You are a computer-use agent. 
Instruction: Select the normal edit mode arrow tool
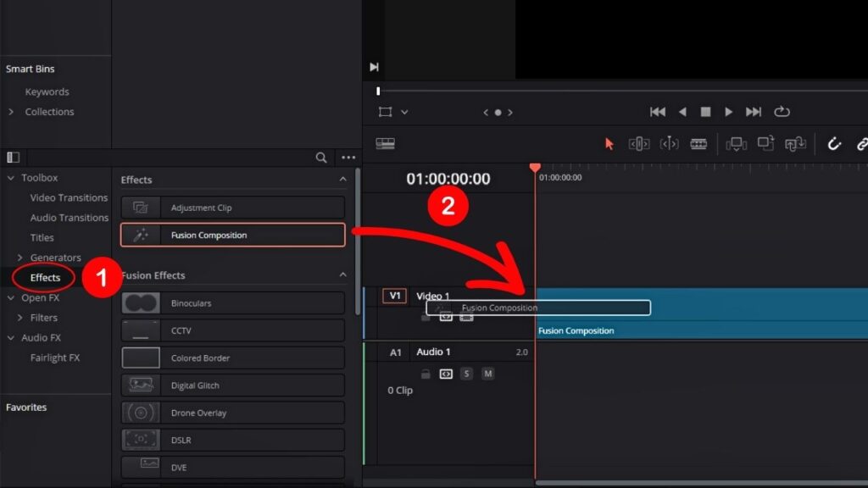point(609,144)
